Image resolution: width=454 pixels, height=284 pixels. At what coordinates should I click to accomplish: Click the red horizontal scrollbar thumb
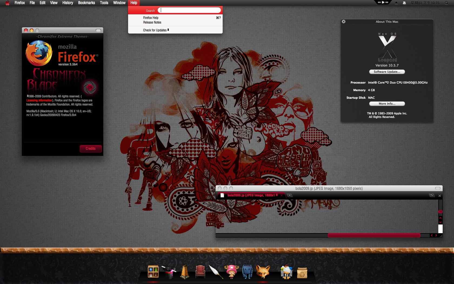[x=374, y=235]
